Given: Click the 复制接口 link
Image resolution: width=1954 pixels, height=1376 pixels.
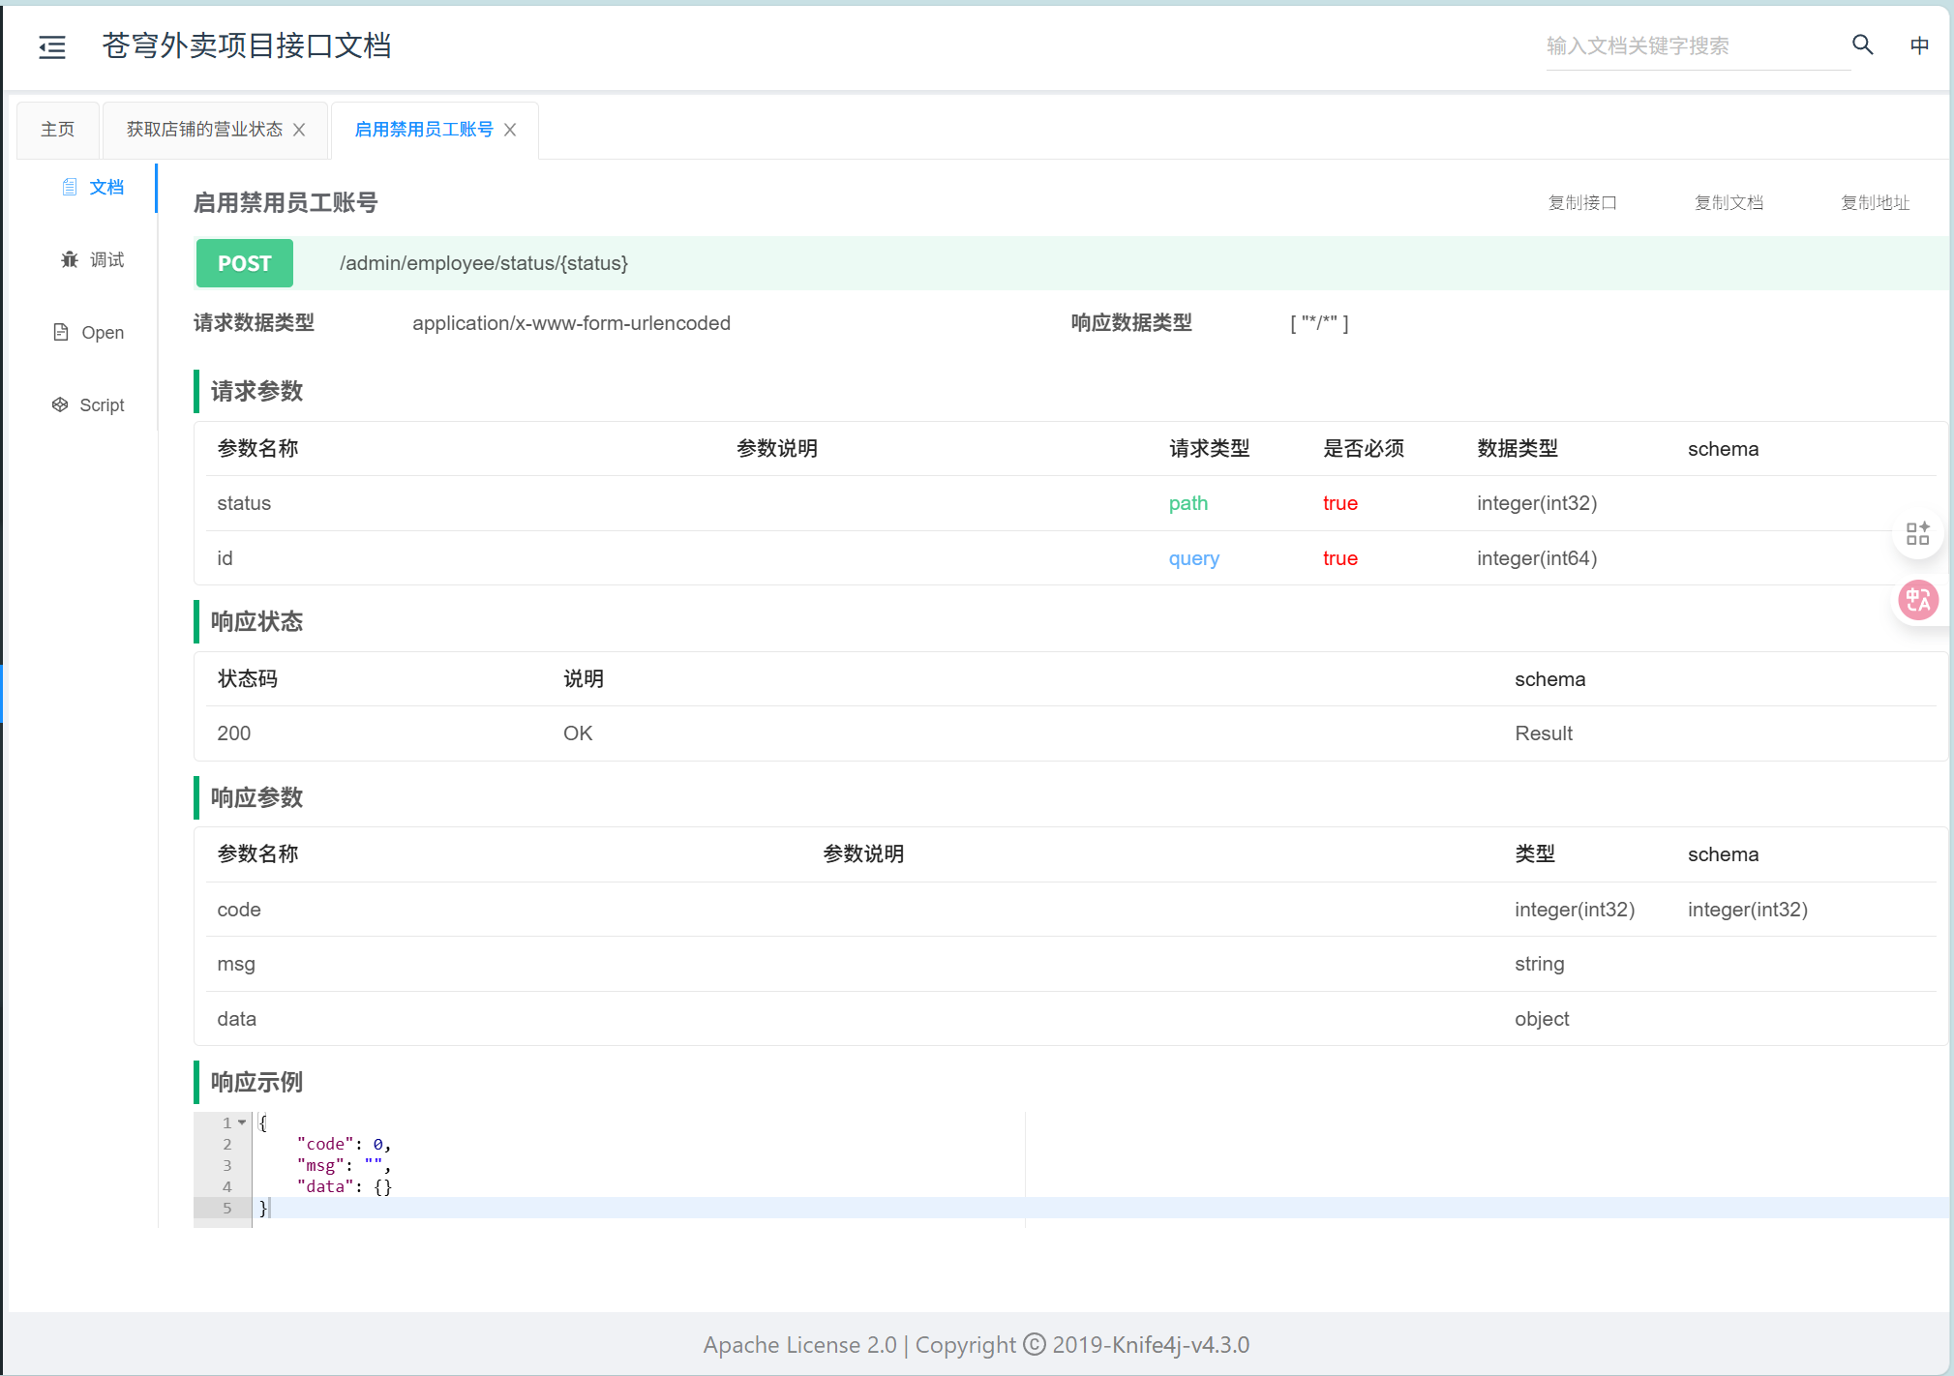Looking at the screenshot, I should (1583, 202).
